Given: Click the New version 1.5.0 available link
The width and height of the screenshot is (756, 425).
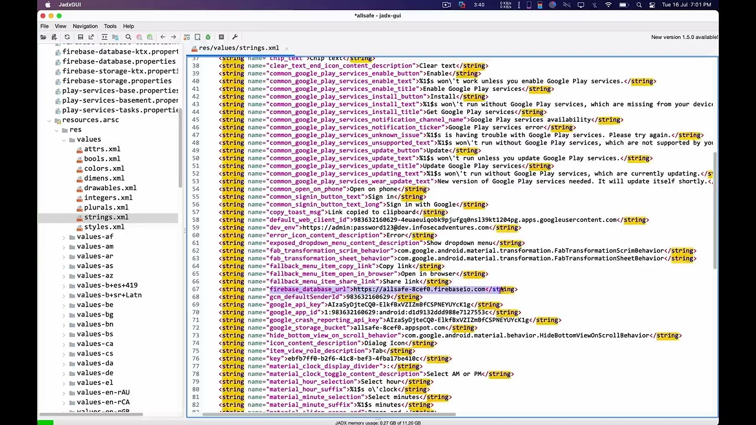Looking at the screenshot, I should click(685, 37).
